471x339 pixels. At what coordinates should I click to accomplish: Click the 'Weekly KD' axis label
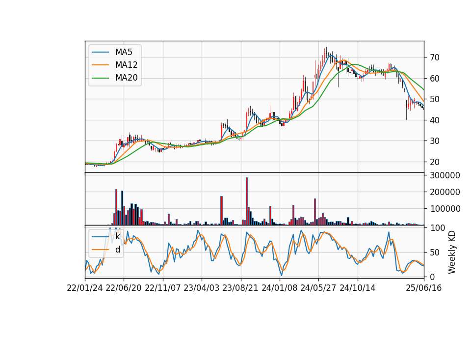(451, 252)
